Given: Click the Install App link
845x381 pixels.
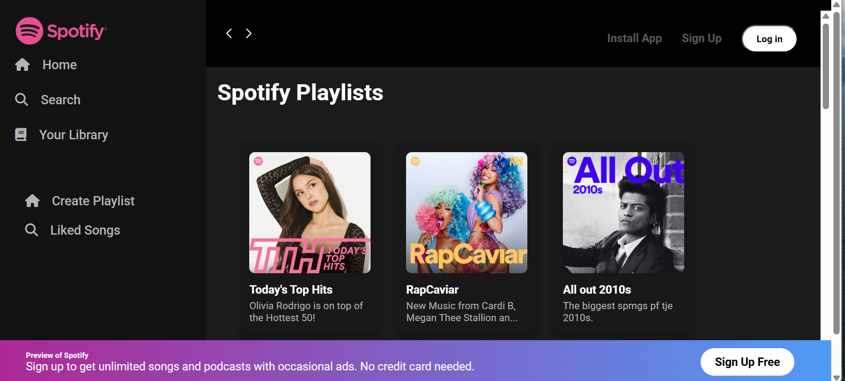Looking at the screenshot, I should coord(634,39).
